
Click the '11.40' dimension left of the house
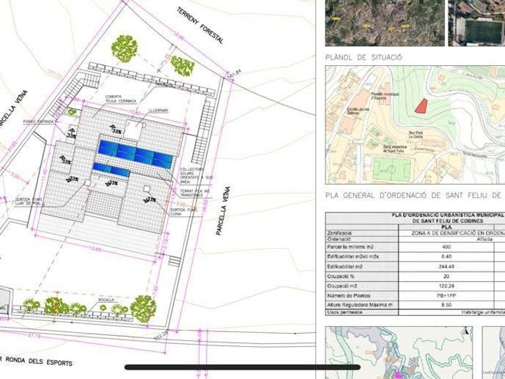point(45,174)
